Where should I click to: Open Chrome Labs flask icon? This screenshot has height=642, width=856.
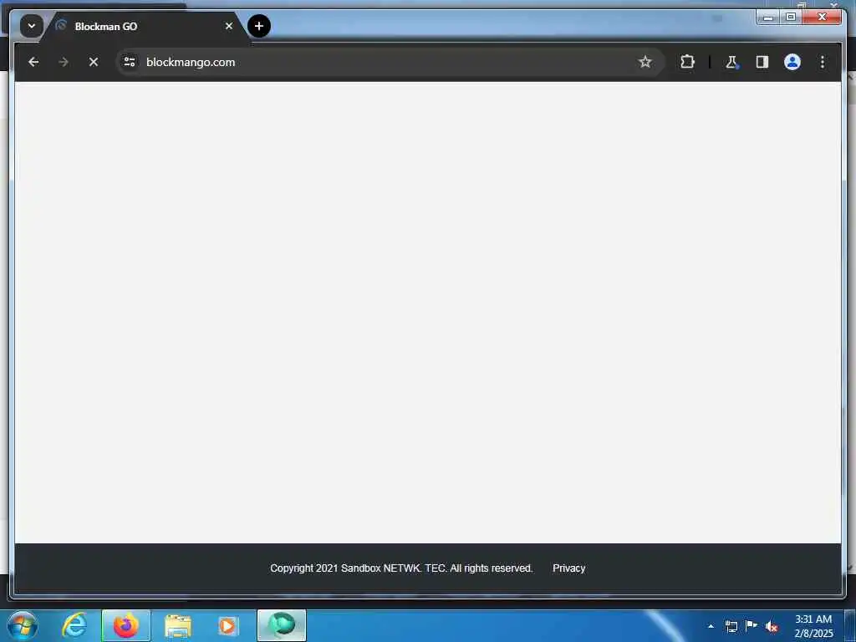point(732,62)
